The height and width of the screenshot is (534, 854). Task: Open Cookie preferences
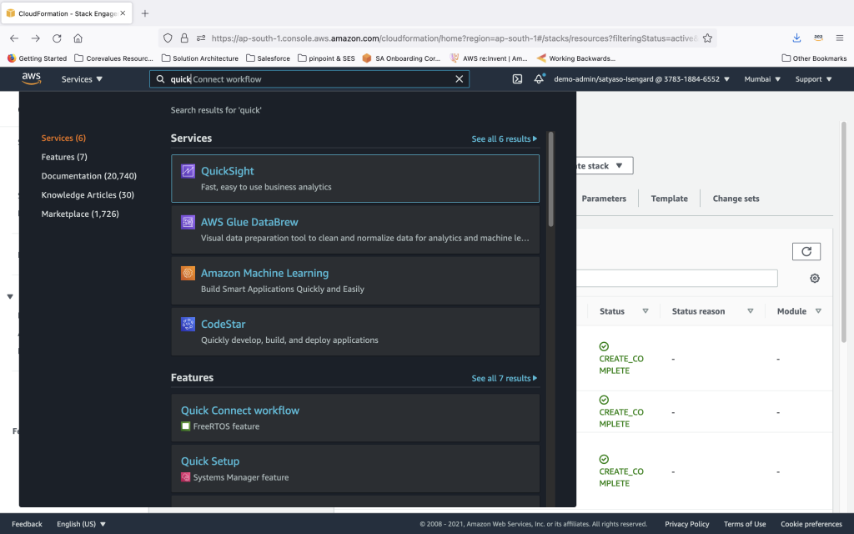click(x=811, y=524)
